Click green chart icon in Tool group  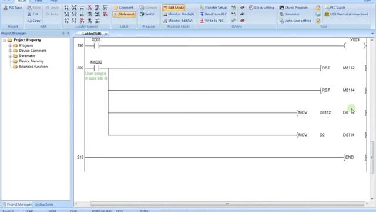[318, 14]
